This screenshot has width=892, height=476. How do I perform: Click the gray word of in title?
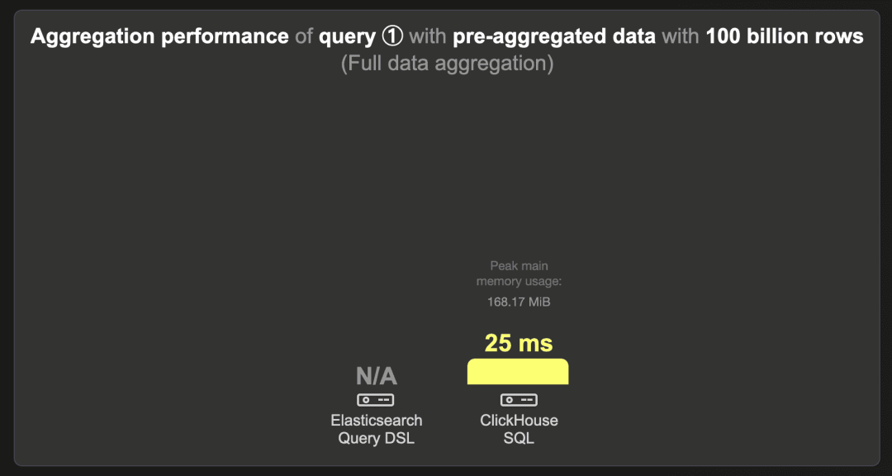304,37
